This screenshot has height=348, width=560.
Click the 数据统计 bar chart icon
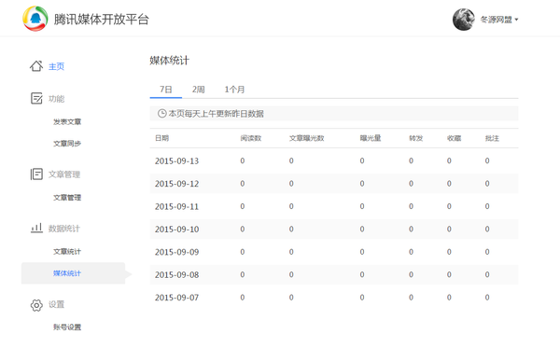[36, 228]
